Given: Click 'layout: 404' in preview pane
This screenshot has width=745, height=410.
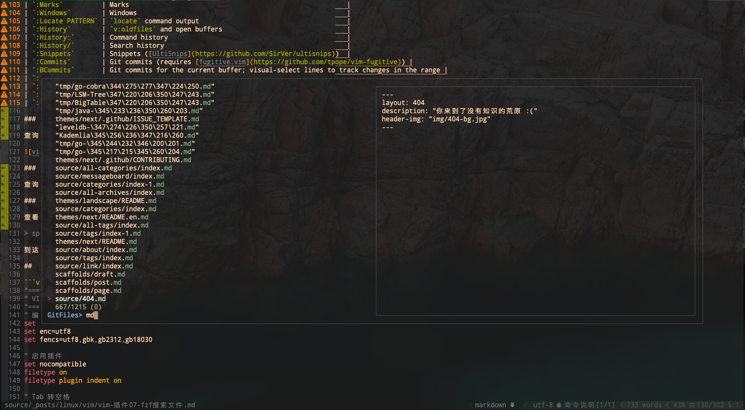Looking at the screenshot, I should [403, 103].
